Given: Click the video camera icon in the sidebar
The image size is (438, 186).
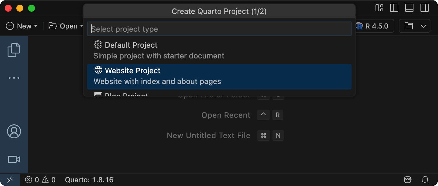Looking at the screenshot, I should (x=14, y=159).
